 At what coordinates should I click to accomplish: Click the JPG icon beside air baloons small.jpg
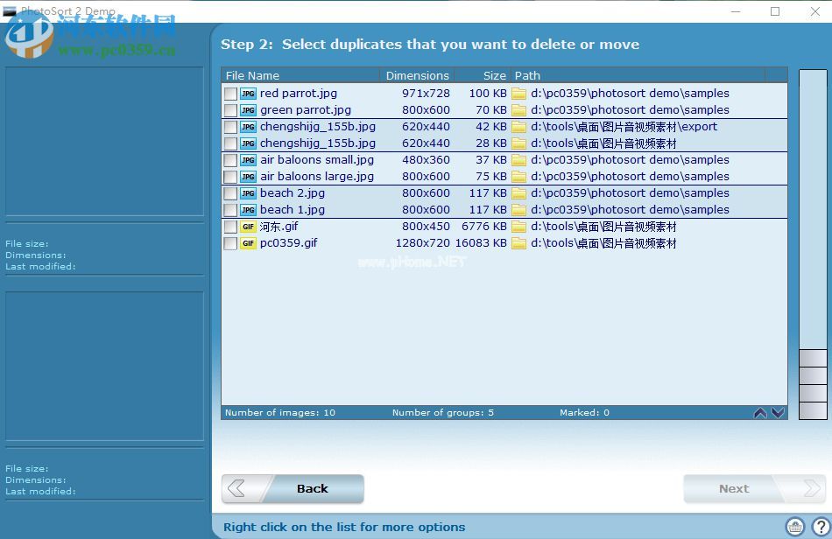248,160
